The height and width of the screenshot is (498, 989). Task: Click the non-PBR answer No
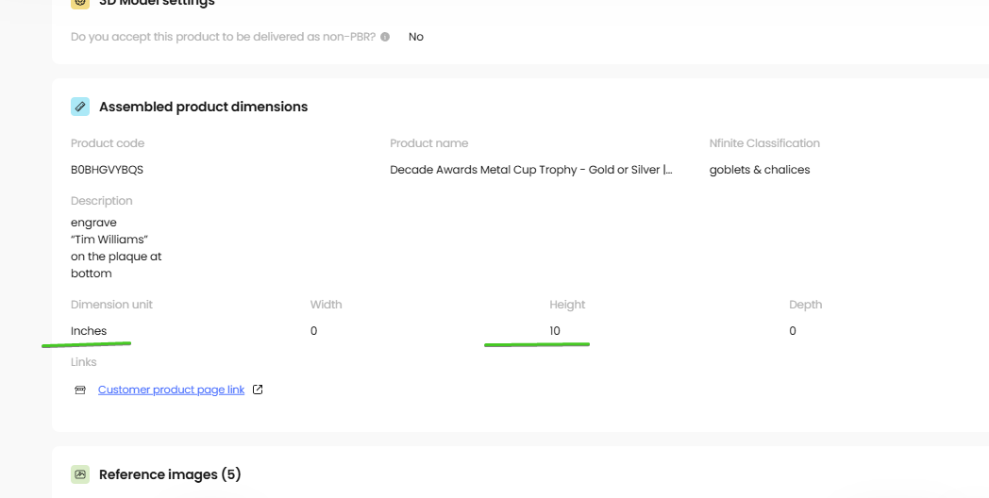[415, 37]
